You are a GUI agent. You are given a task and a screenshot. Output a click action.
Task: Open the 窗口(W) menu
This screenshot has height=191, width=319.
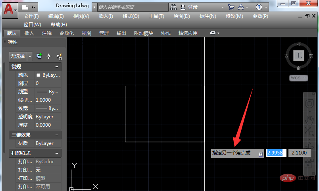[x=33, y=25]
